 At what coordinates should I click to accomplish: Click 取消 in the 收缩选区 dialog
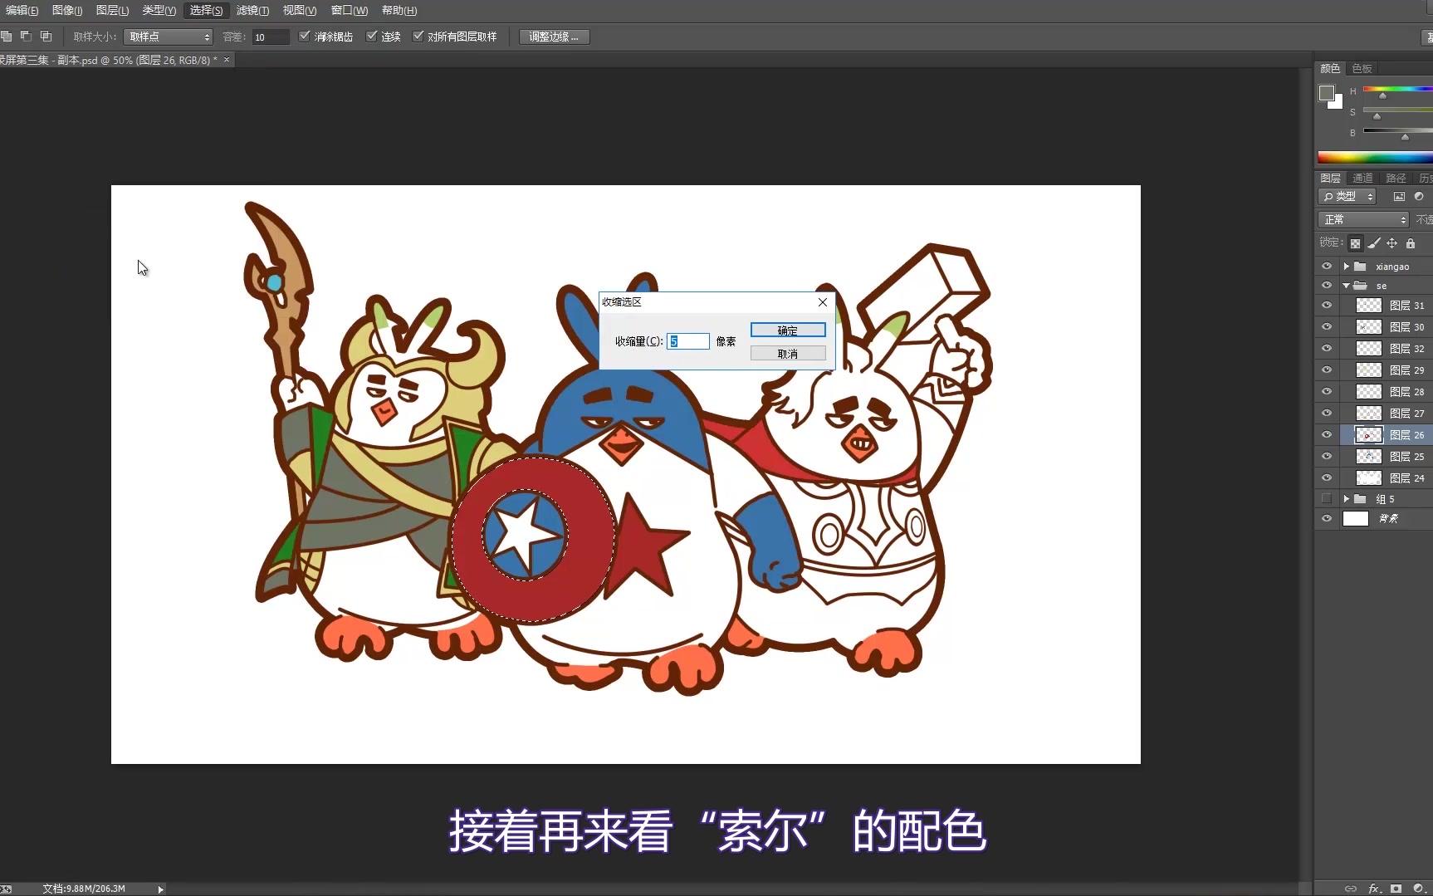[x=788, y=354]
